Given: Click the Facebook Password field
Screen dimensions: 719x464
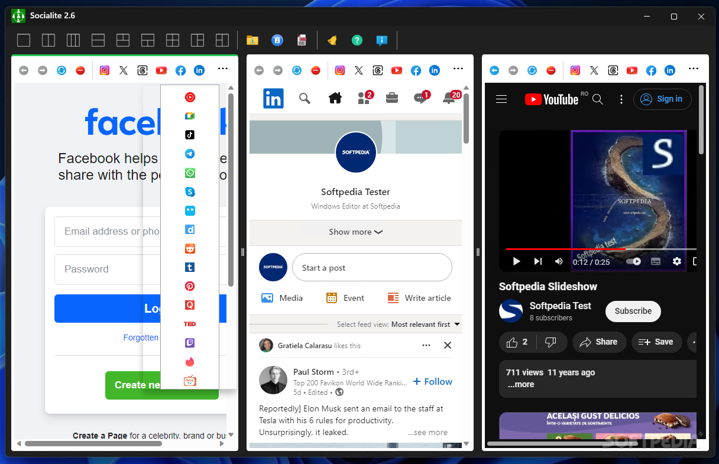Looking at the screenshot, I should 140,269.
